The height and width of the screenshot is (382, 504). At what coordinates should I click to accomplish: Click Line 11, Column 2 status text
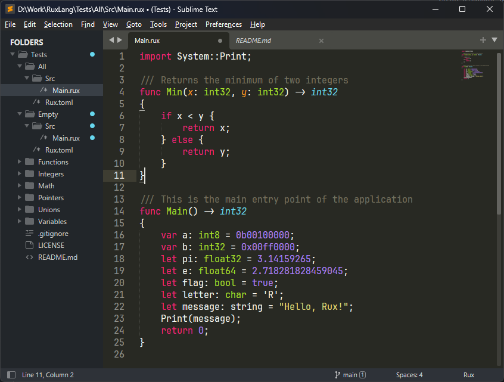[48, 375]
